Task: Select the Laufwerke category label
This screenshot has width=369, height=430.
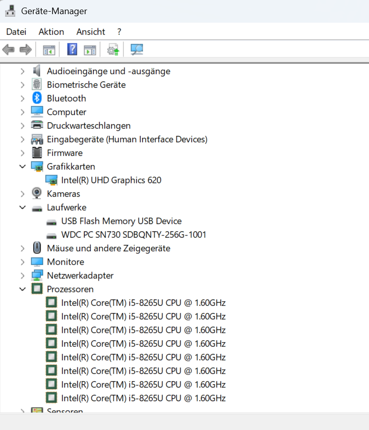Action: click(67, 207)
